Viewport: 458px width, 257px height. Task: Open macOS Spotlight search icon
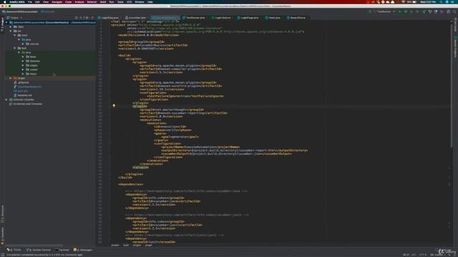(441, 1)
